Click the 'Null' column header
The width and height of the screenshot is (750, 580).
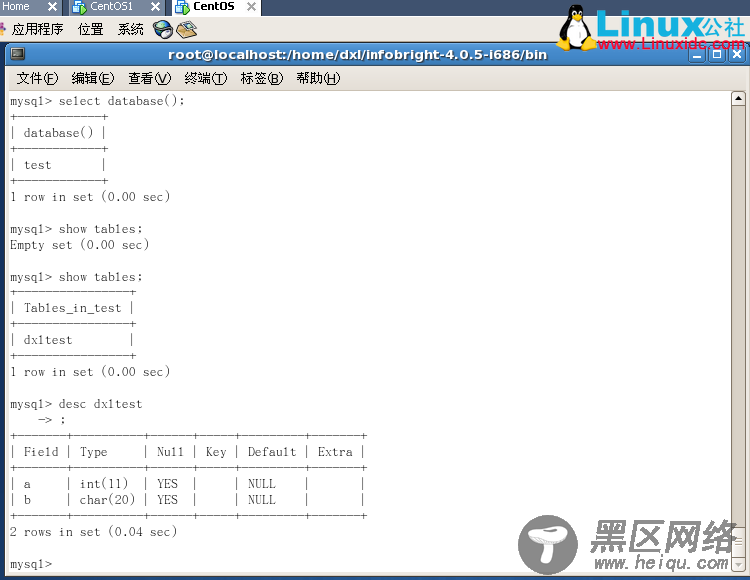tap(170, 452)
